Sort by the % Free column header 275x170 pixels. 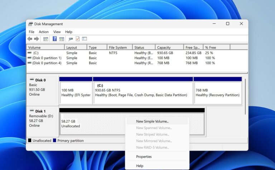(x=217, y=47)
